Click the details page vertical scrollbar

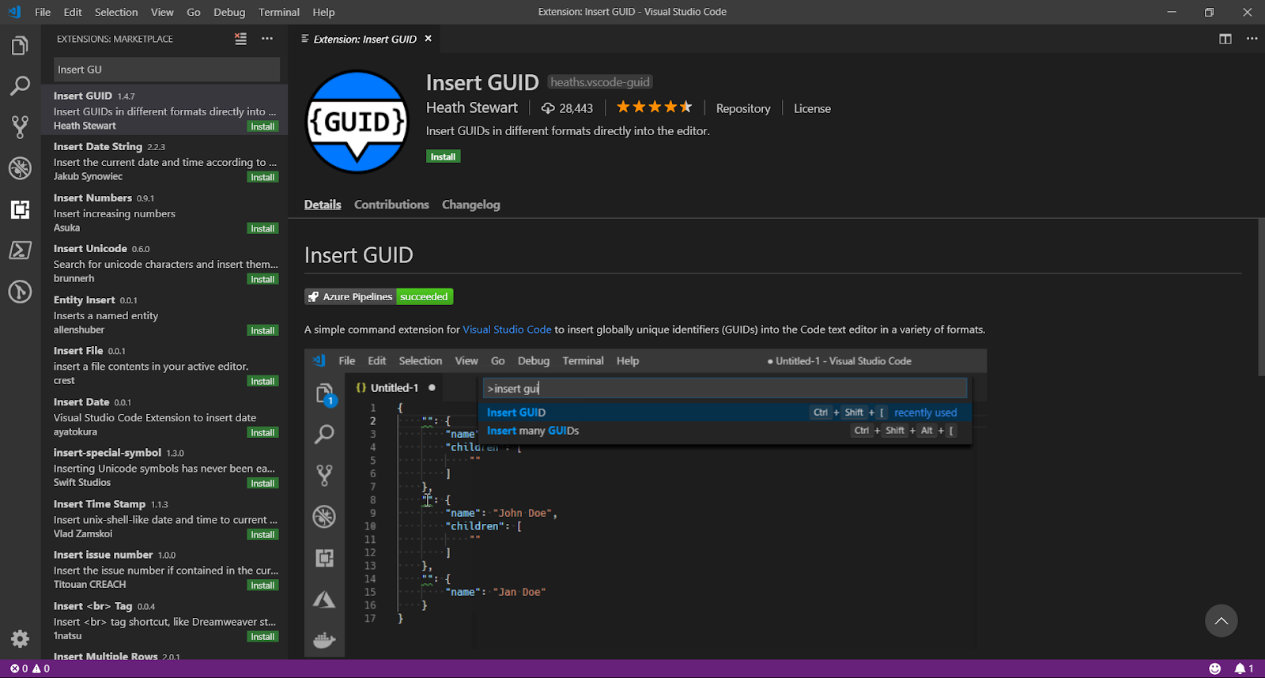tap(1261, 296)
